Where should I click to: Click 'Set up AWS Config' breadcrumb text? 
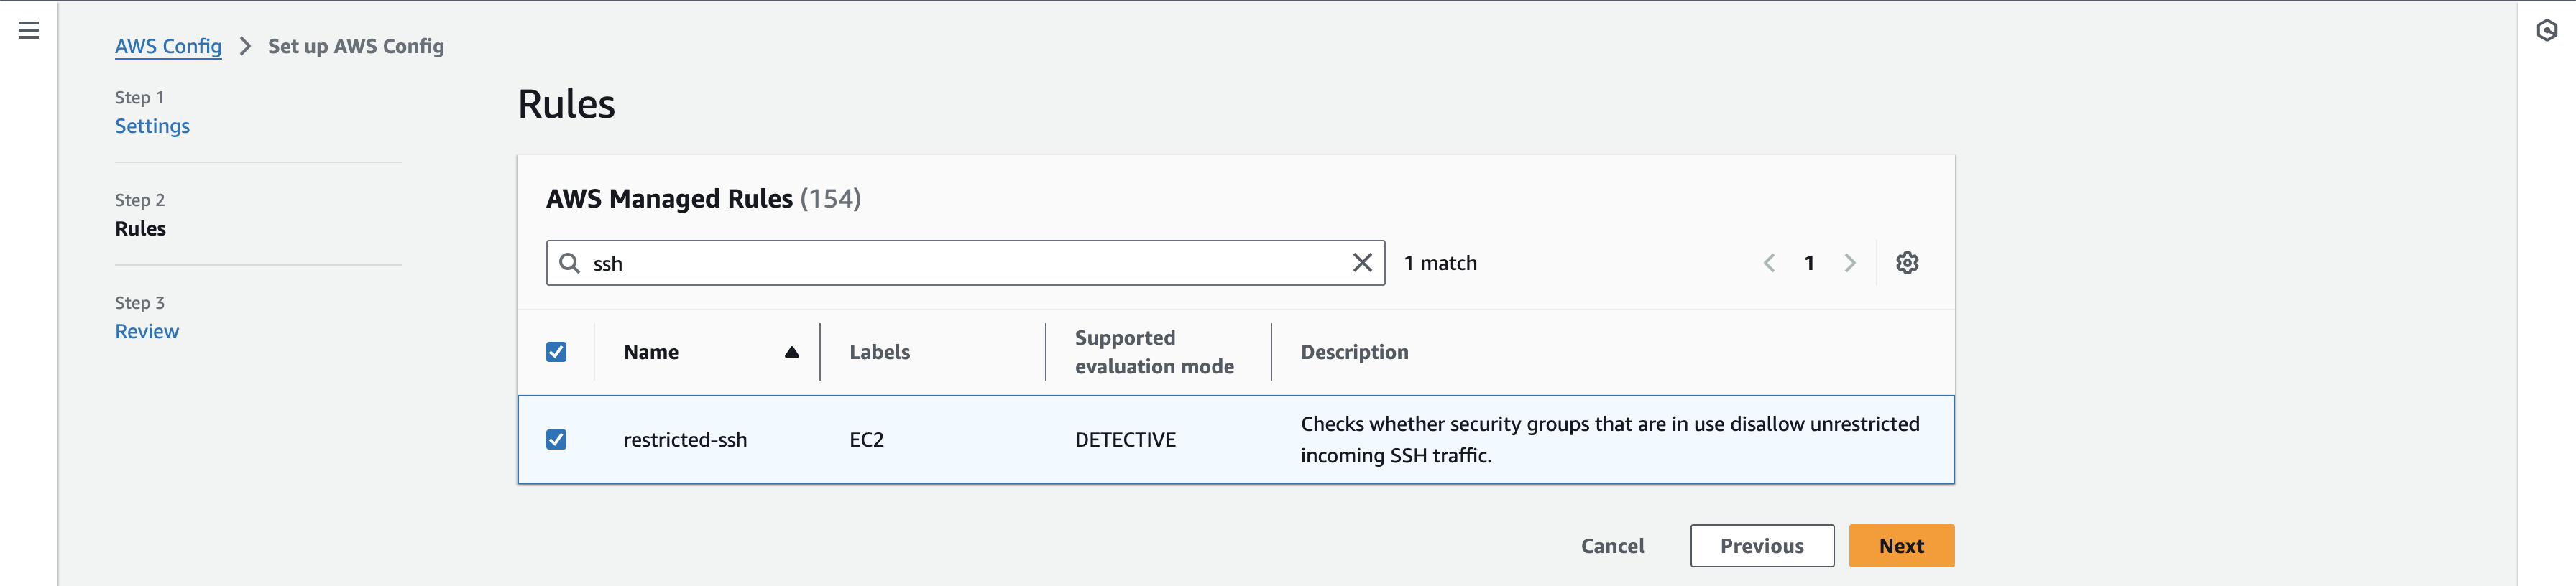click(x=356, y=46)
